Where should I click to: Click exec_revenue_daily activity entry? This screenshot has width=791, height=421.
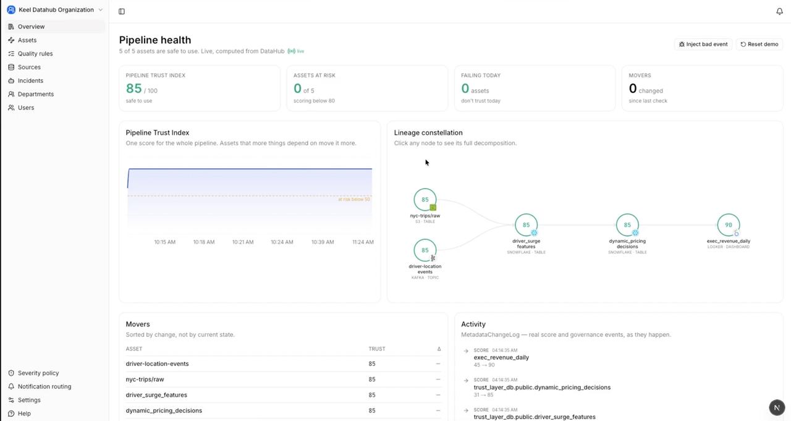coord(501,357)
